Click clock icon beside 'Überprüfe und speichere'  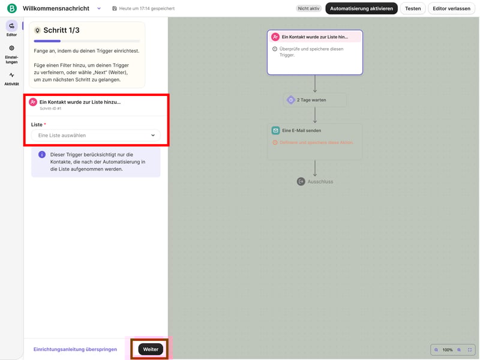click(x=275, y=49)
